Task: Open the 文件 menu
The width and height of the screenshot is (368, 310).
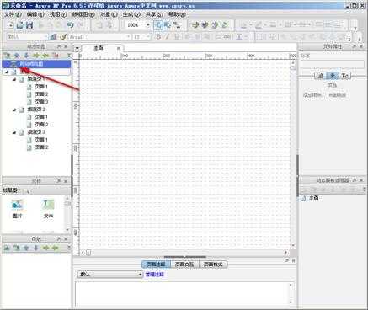Action: point(13,14)
